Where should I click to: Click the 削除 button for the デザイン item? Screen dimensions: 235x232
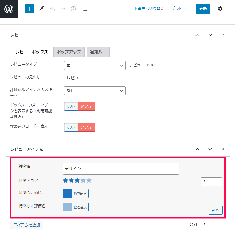tap(216, 210)
